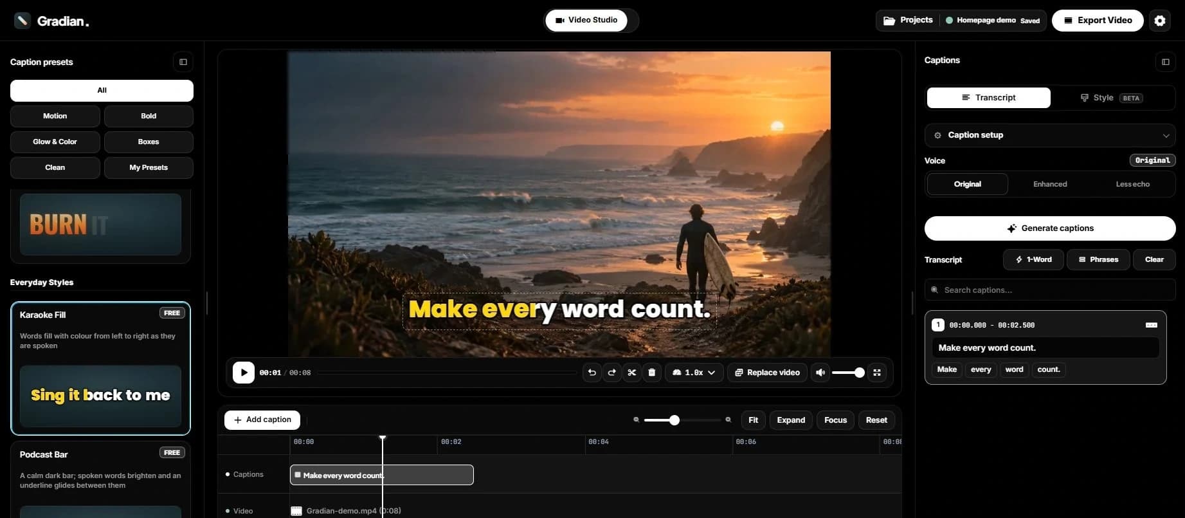Click the Add caption button
This screenshot has height=518, width=1185.
262,420
